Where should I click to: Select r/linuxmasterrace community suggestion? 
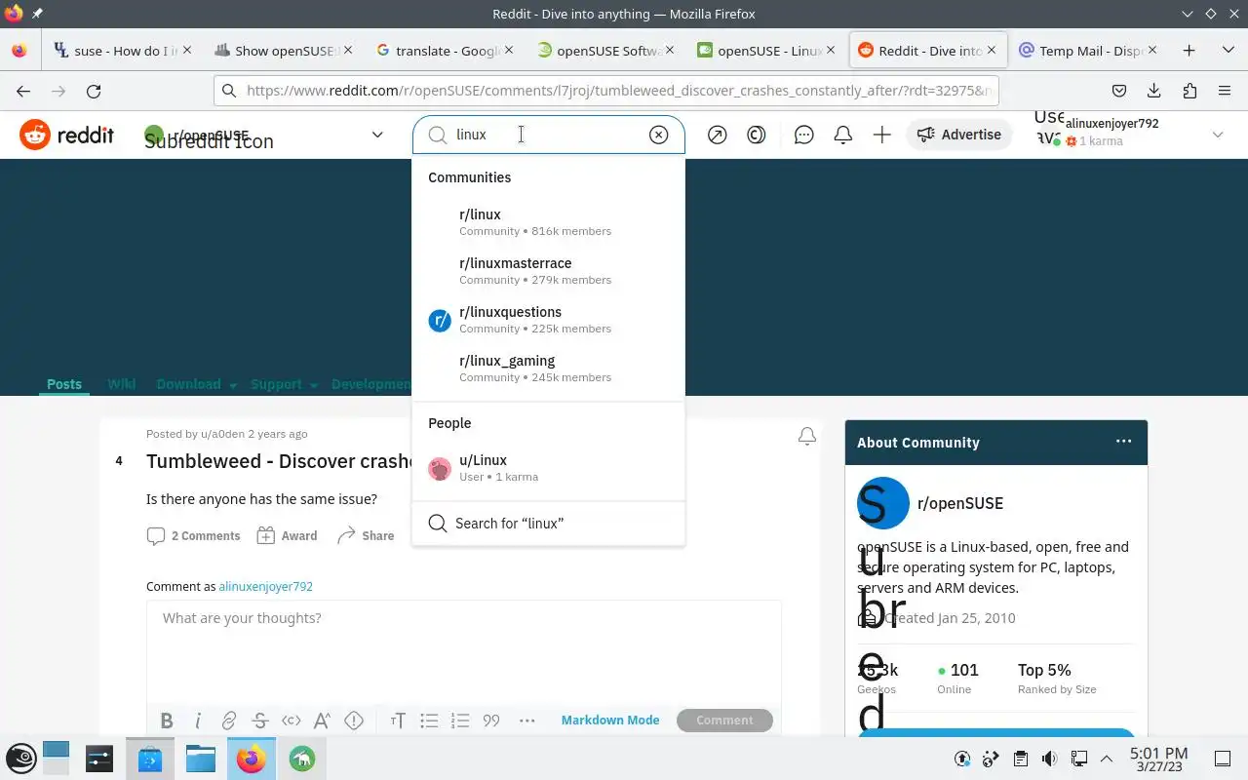click(x=549, y=271)
